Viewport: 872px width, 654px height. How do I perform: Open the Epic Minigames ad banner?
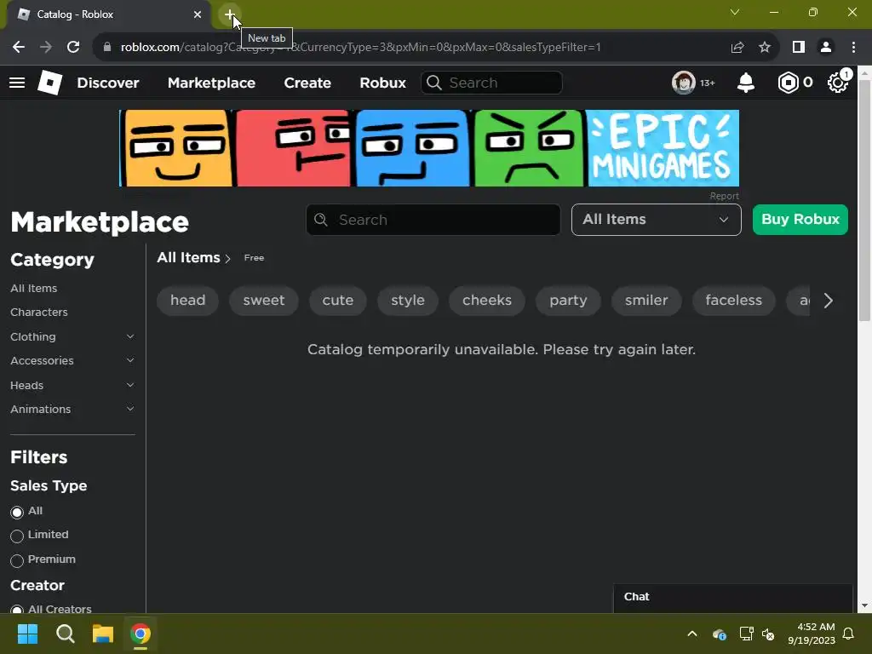pyautogui.click(x=429, y=148)
